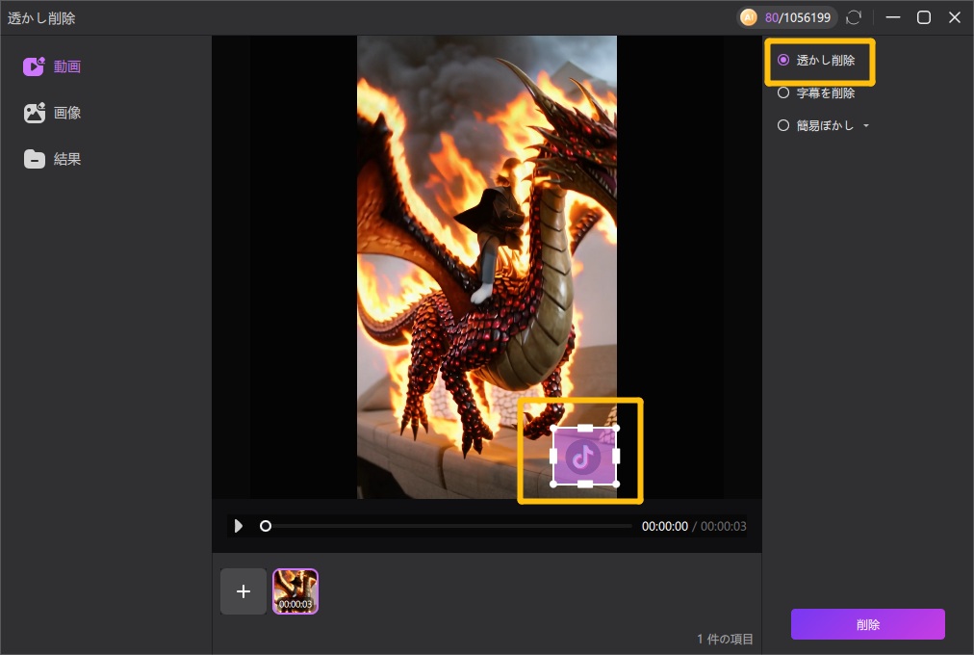Refresh the AI credits balance
974x655 pixels.
coord(853,17)
